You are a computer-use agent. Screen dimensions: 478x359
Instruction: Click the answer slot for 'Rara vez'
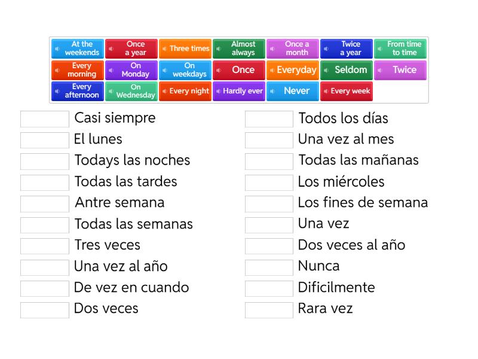coord(269,309)
